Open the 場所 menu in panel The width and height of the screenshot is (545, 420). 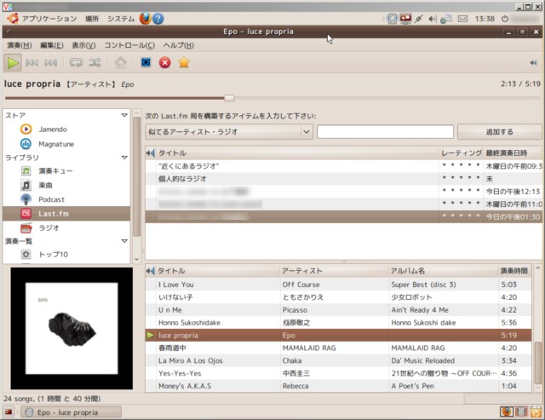(92, 19)
